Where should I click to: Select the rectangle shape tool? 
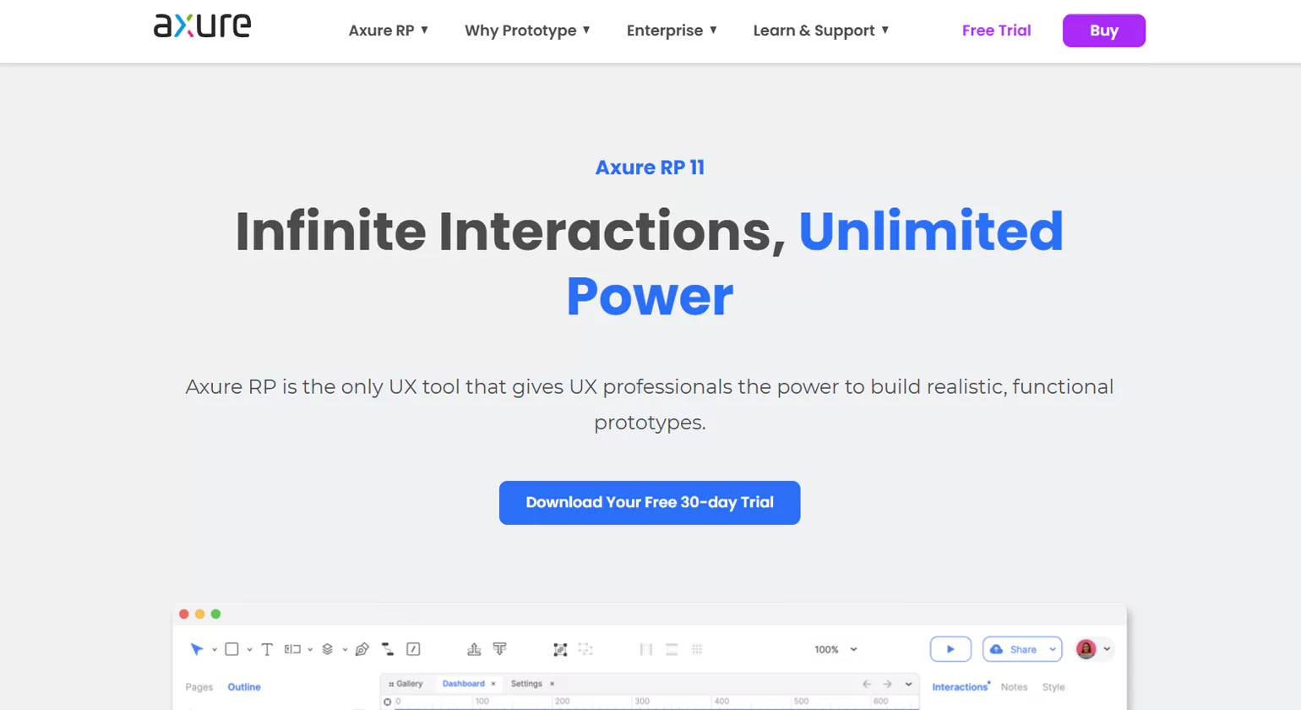[x=231, y=648]
